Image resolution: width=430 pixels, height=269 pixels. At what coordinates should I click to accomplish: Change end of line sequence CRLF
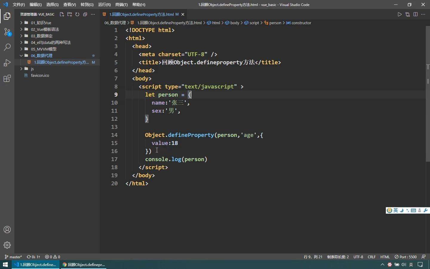click(371, 257)
